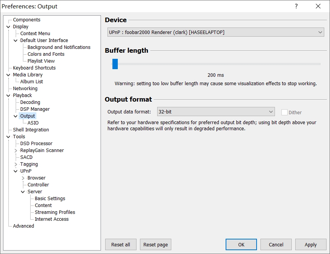Viewport: 330px width, 254px height.
Task: Click the Reset page button
Action: click(x=155, y=244)
